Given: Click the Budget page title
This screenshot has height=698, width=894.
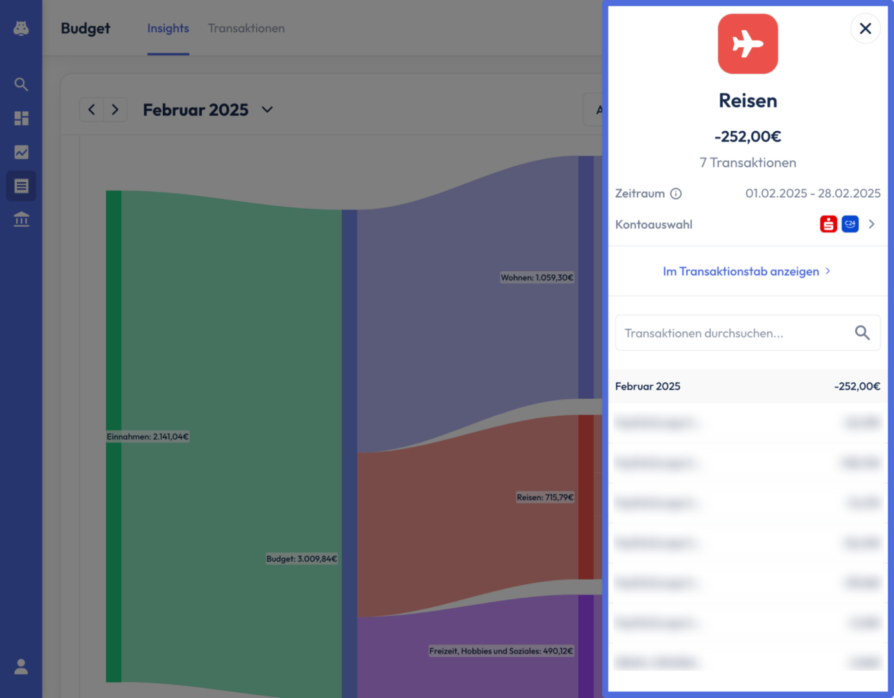Looking at the screenshot, I should pyautogui.click(x=85, y=28).
